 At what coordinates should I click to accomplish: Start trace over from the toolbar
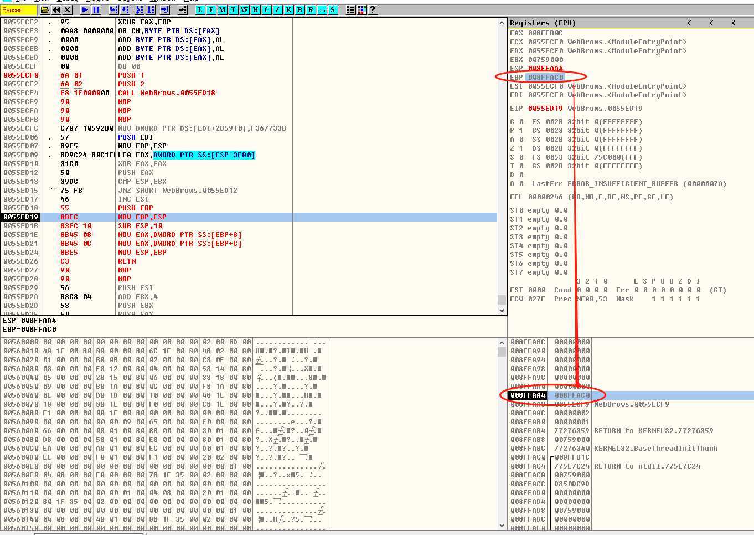(150, 10)
